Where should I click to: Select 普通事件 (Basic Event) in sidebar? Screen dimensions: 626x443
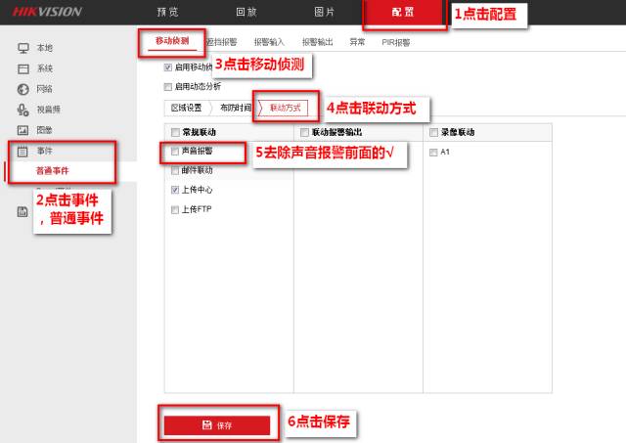[53, 171]
